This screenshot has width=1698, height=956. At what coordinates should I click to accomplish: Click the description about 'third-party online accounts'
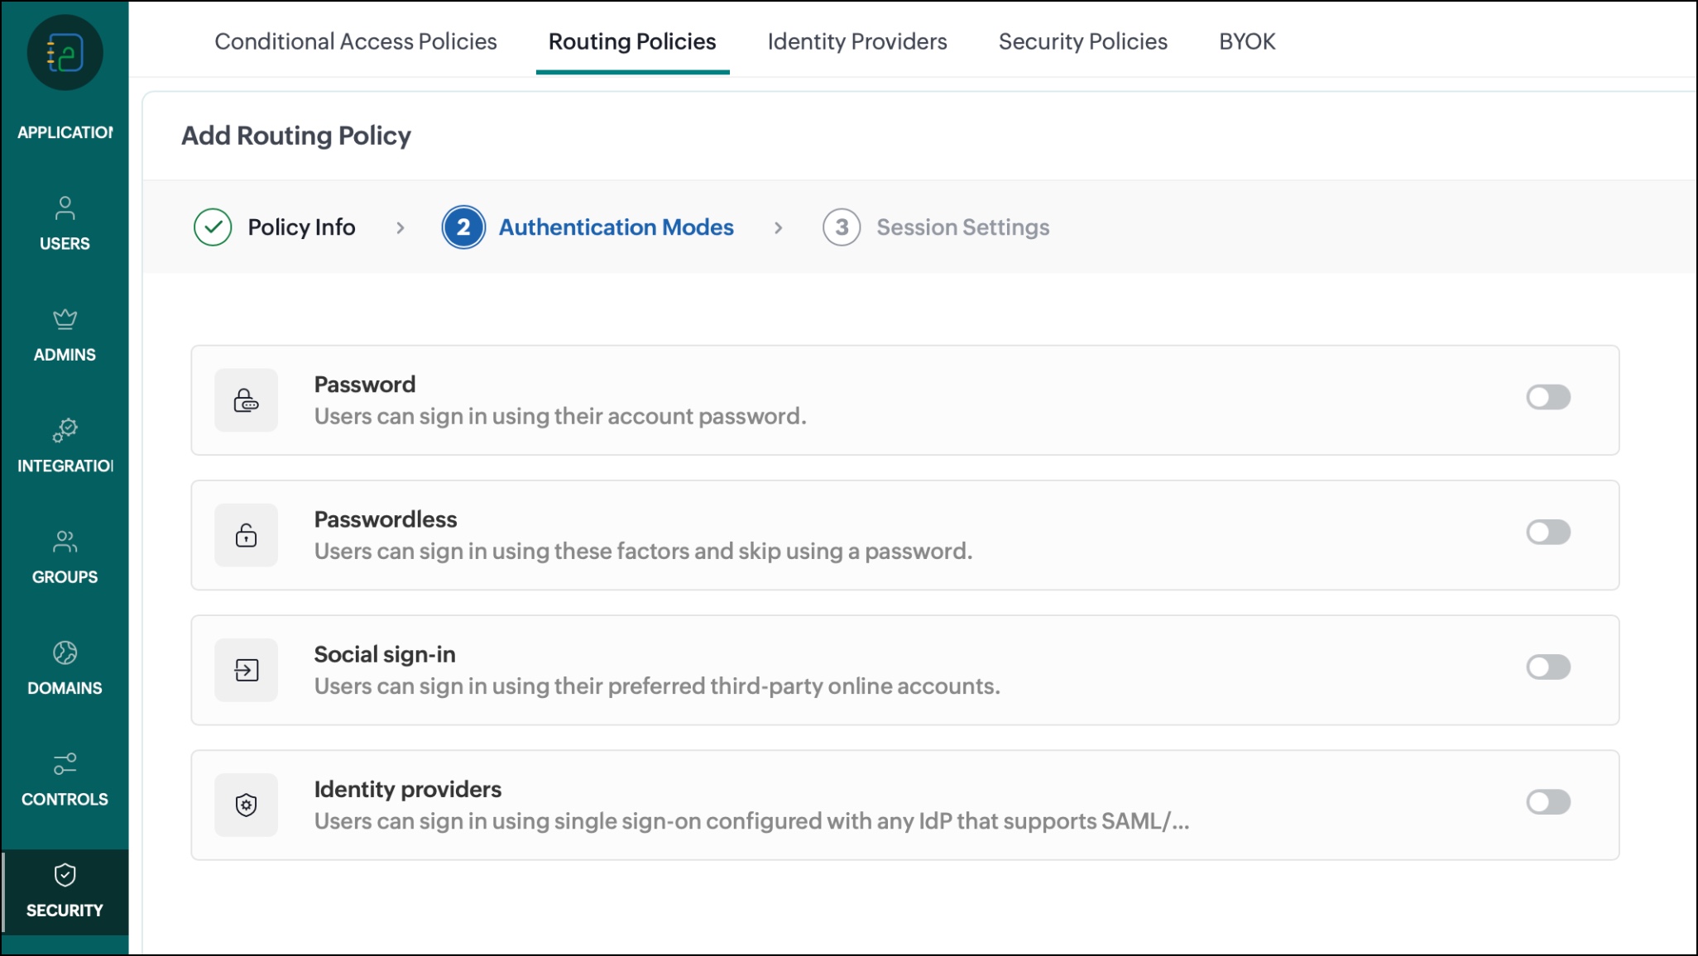(x=657, y=686)
